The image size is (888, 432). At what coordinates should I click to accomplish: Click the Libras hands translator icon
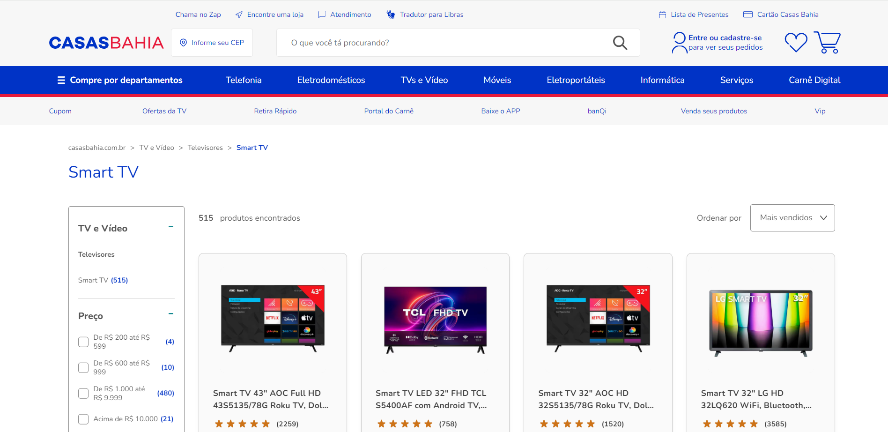391,15
